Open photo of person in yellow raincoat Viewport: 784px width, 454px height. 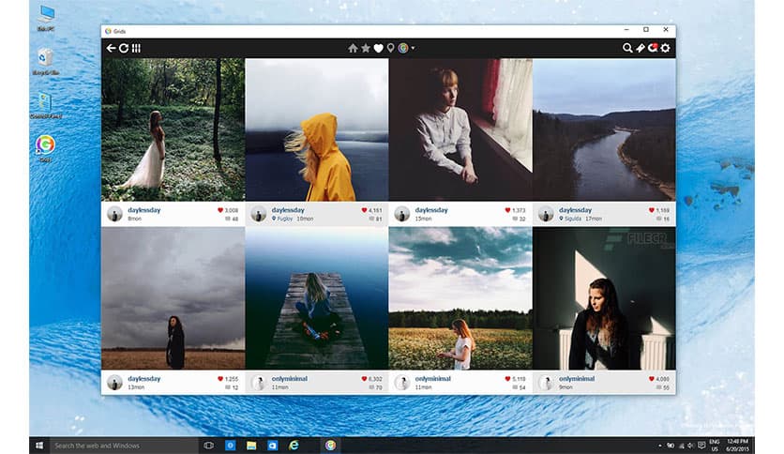point(316,129)
